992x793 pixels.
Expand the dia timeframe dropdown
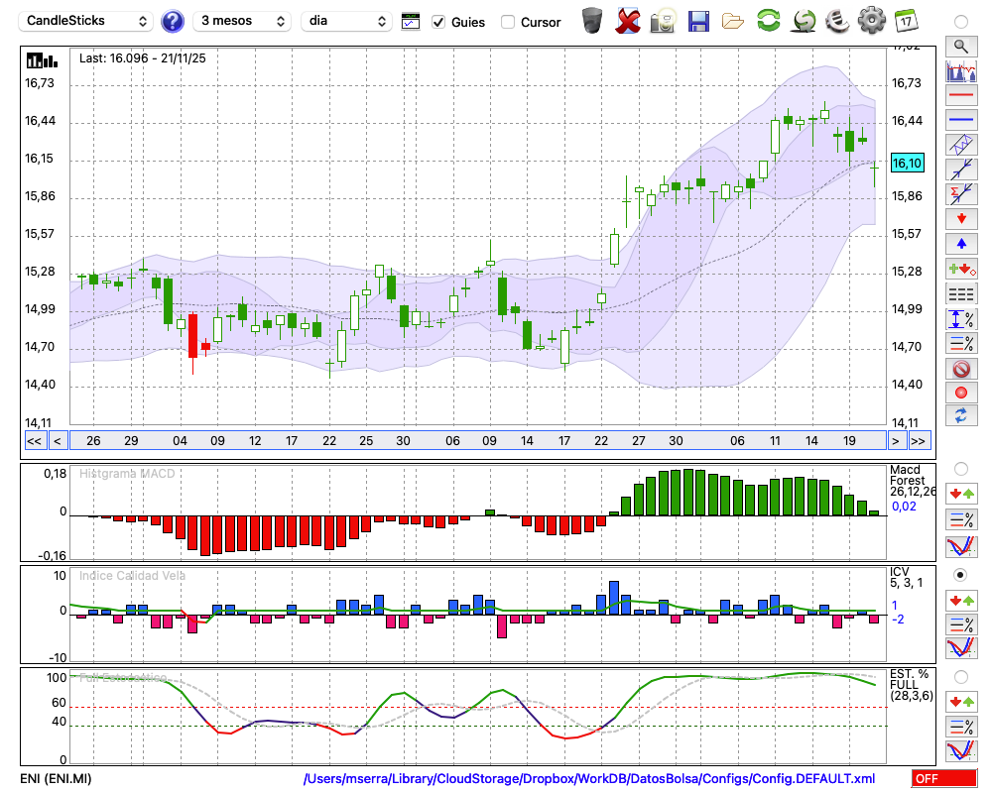click(346, 21)
